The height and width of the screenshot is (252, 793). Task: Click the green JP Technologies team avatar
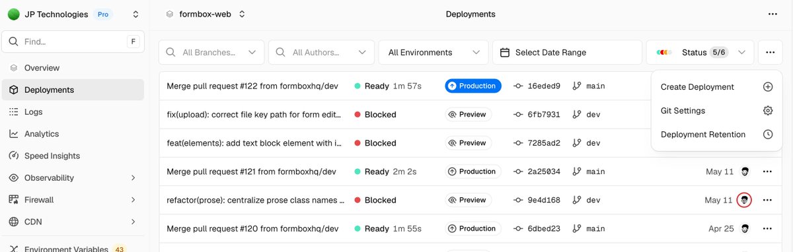point(13,14)
